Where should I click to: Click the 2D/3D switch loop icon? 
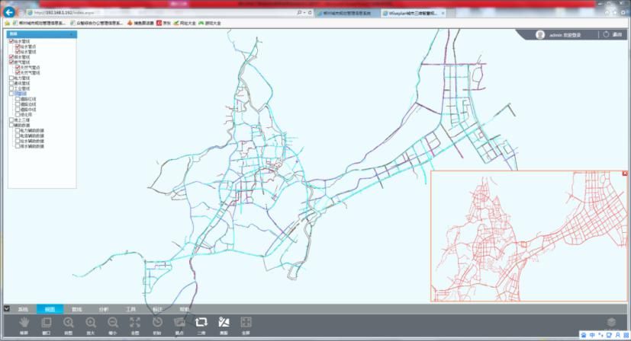click(201, 323)
